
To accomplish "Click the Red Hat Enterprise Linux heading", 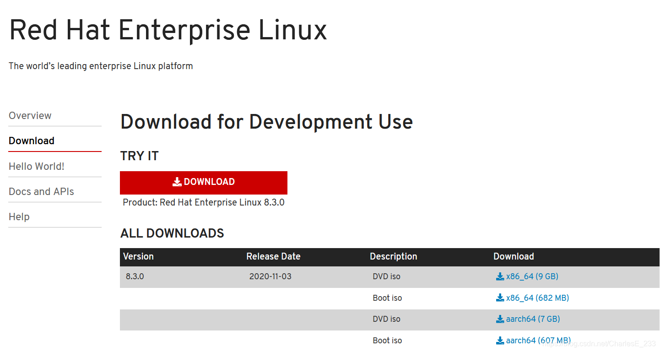I will 168,30.
